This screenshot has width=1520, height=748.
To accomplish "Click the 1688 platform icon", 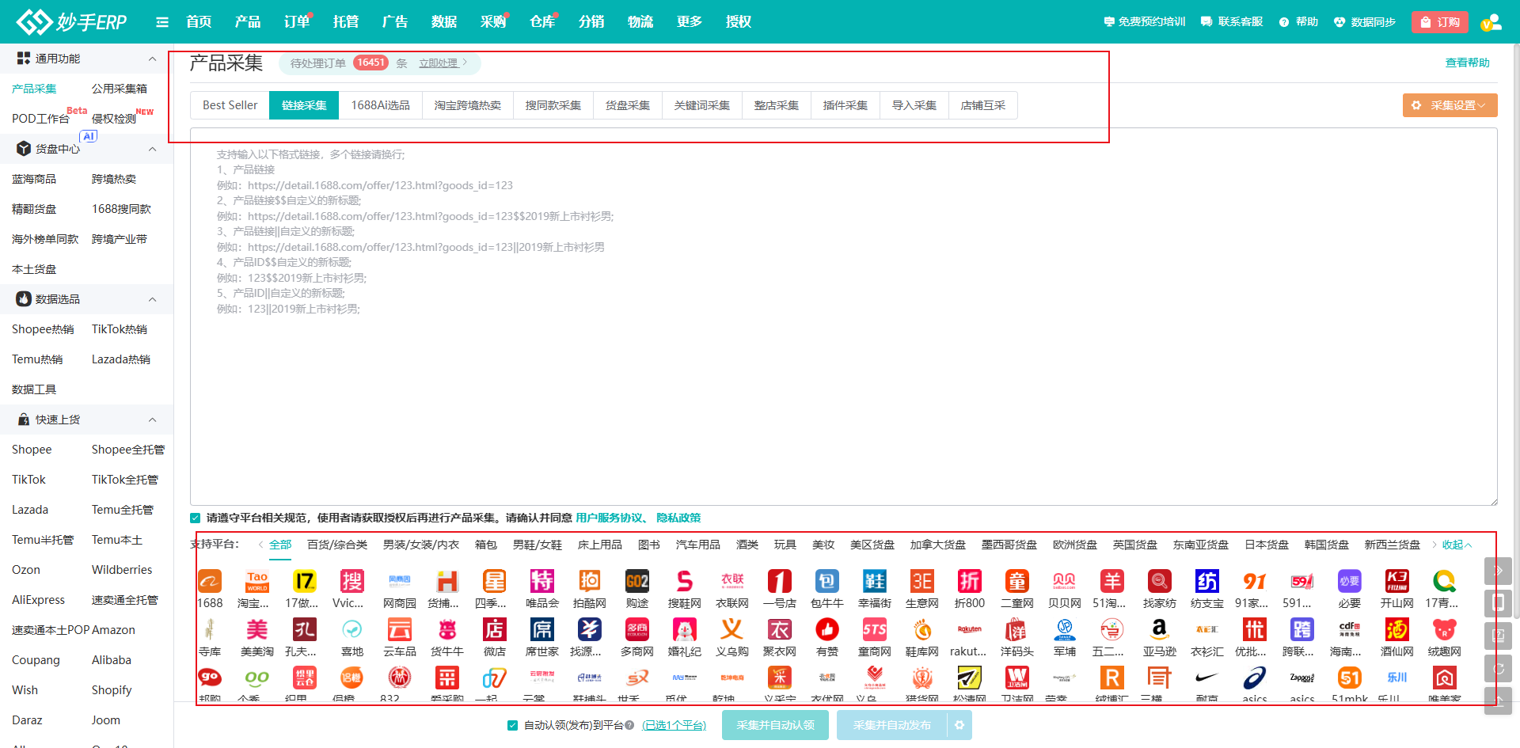I will coord(210,583).
